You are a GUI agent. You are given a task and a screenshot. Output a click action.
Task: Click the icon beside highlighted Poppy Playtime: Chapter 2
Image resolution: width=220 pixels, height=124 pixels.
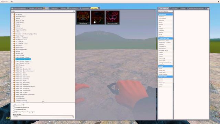pyautogui.click(x=14, y=59)
